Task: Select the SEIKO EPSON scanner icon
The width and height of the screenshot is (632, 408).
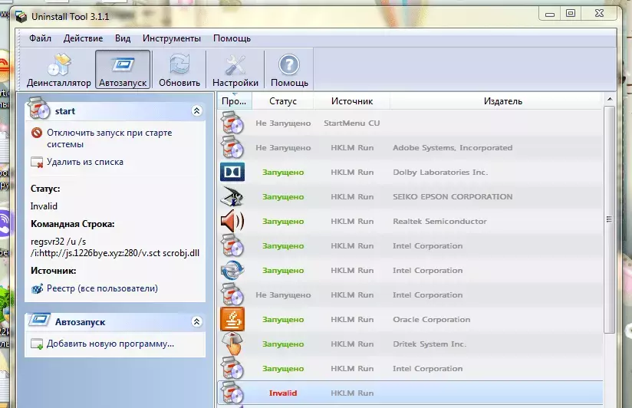Action: tap(232, 197)
